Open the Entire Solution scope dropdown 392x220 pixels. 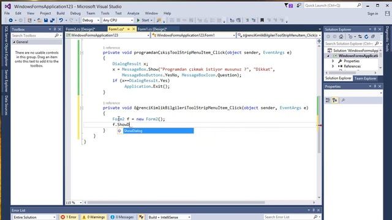point(34,218)
